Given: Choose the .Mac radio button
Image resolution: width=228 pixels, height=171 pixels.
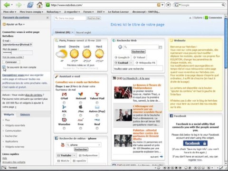Looking at the screenshot, I should pos(81,115).
